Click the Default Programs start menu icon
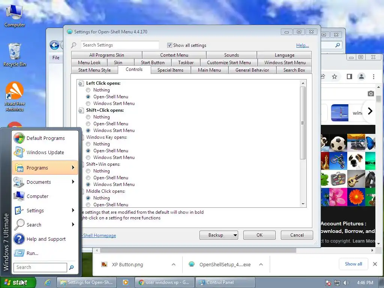Image resolution: width=384 pixels, height=288 pixels. coord(19,138)
